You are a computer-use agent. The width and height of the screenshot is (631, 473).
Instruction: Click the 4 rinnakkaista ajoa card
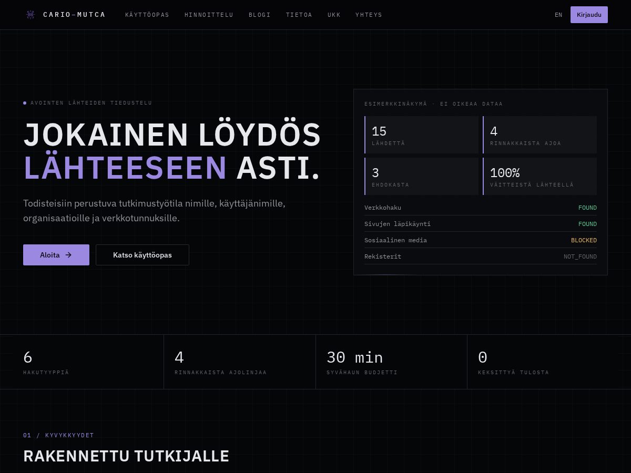pos(540,135)
